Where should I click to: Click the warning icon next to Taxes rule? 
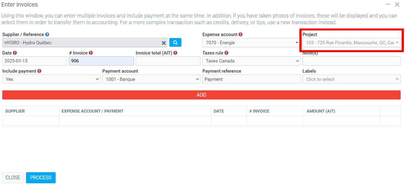pyautogui.click(x=226, y=53)
